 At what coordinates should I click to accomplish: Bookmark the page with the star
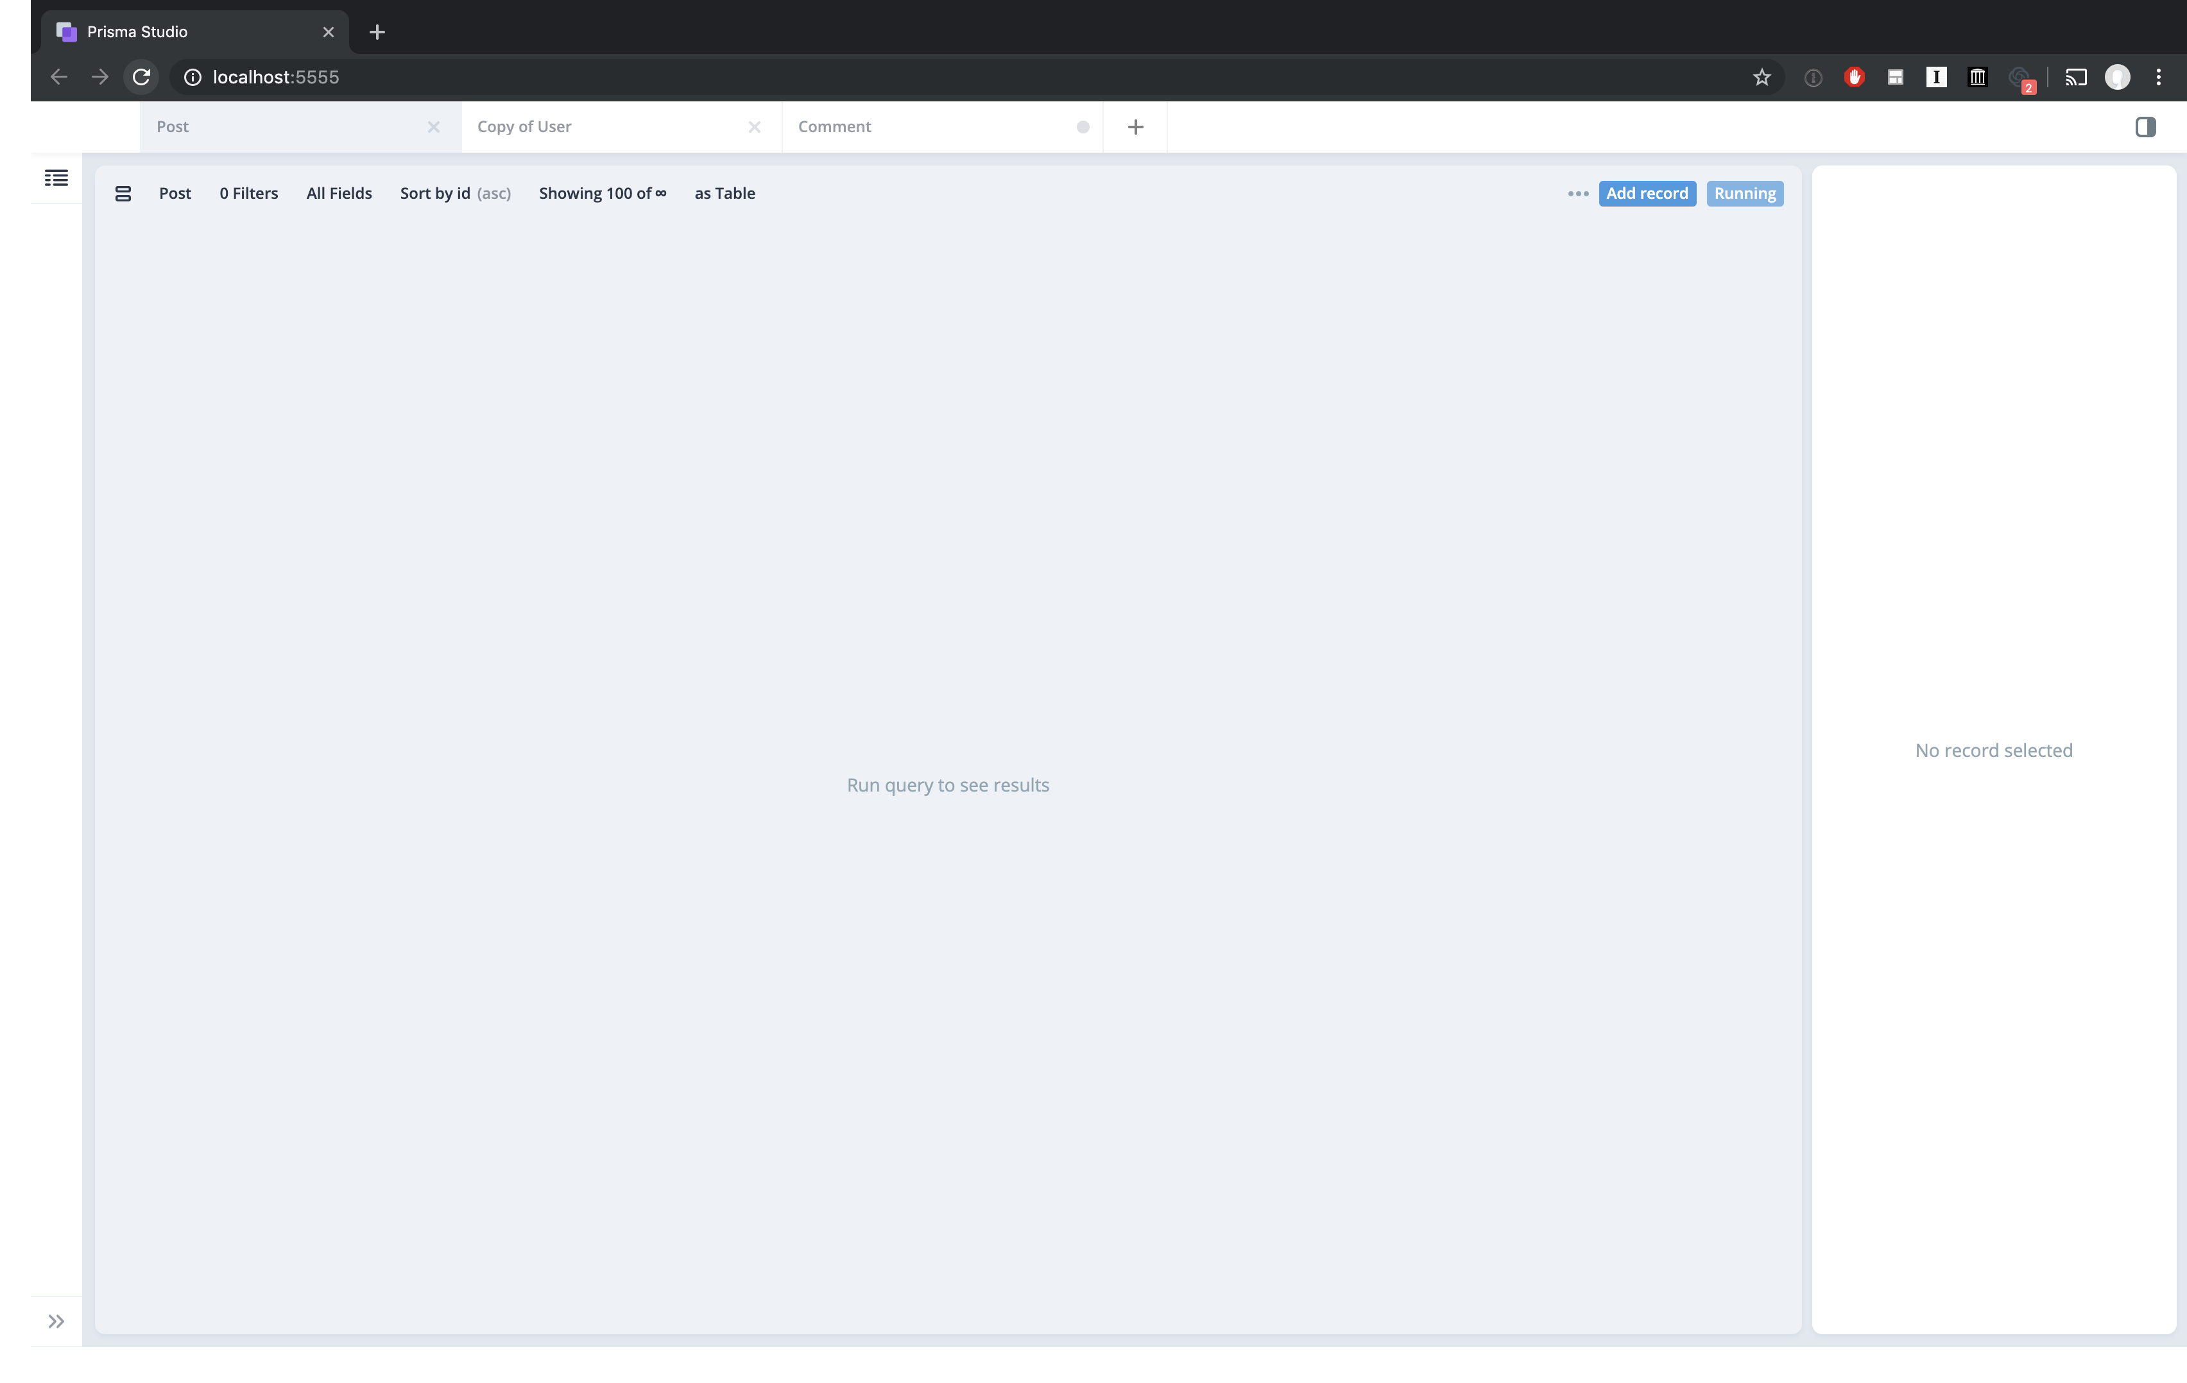(1762, 77)
